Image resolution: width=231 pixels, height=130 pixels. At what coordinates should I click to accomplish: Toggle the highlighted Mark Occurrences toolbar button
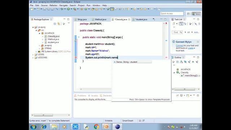click(112, 9)
